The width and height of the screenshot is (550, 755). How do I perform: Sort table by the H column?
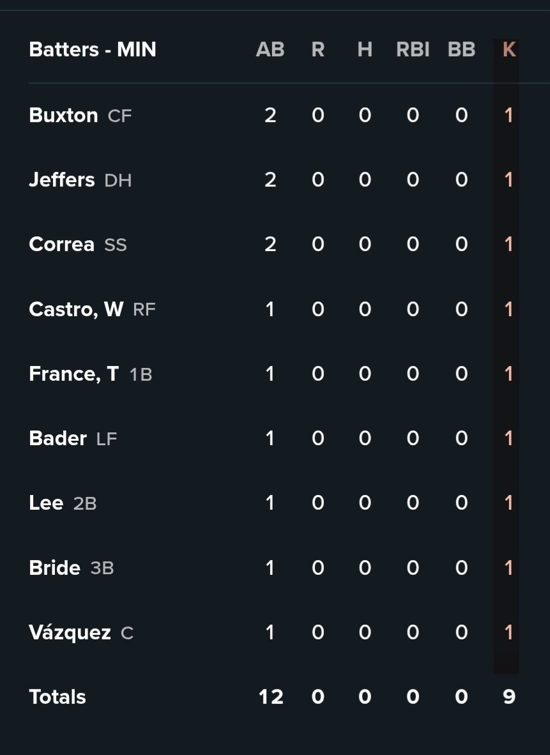tap(365, 50)
